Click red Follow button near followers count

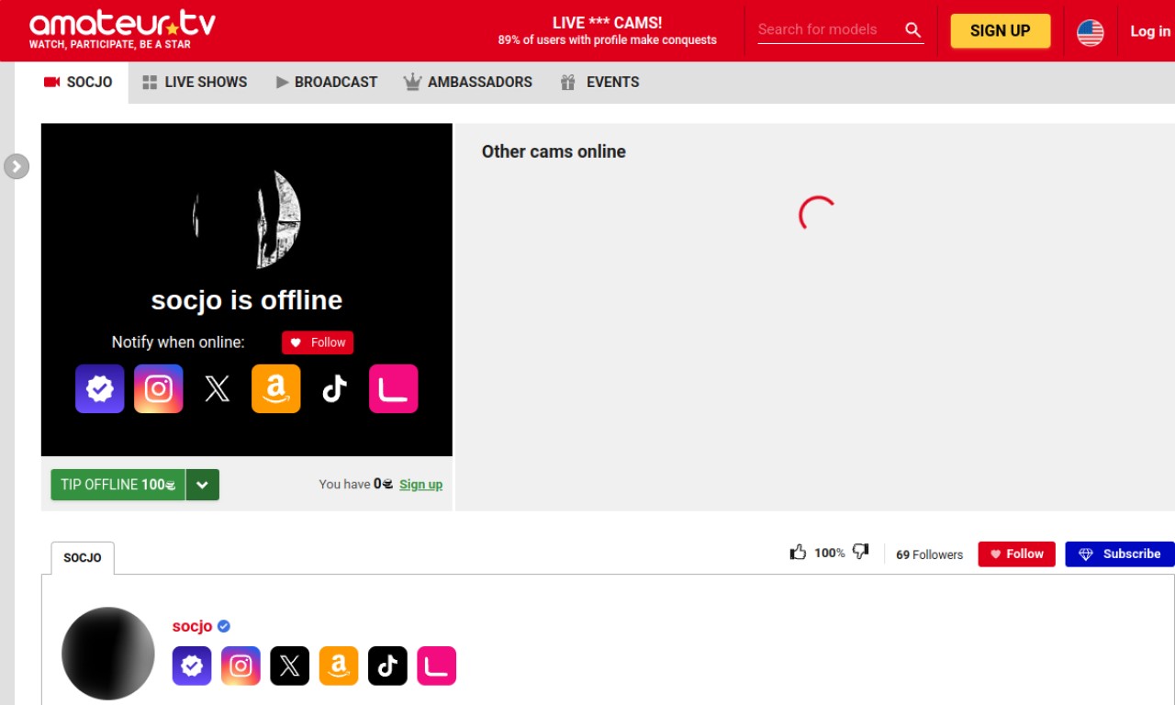(x=1017, y=554)
